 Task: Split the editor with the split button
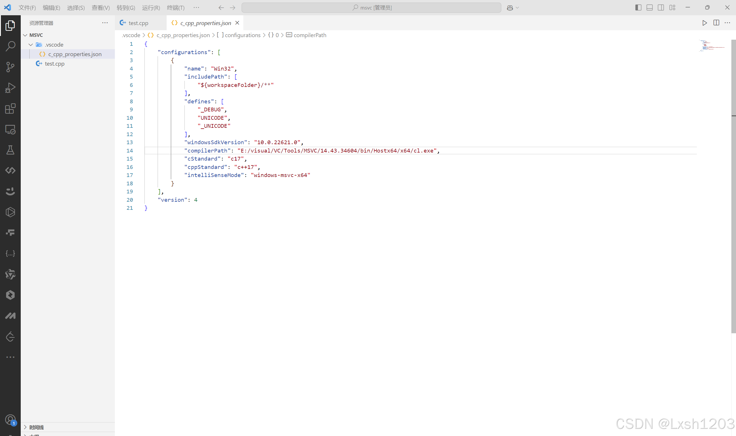tap(717, 23)
